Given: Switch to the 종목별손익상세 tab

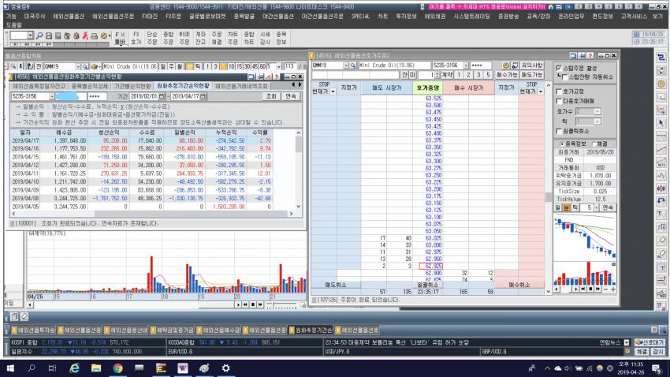Looking at the screenshot, I should tap(90, 86).
